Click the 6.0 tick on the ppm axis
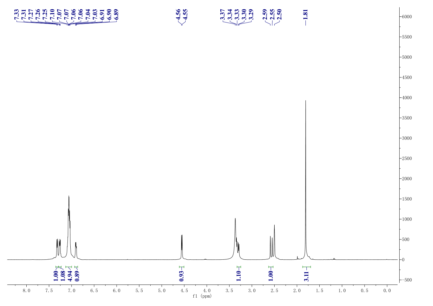The image size is (433, 306). [x=117, y=291]
